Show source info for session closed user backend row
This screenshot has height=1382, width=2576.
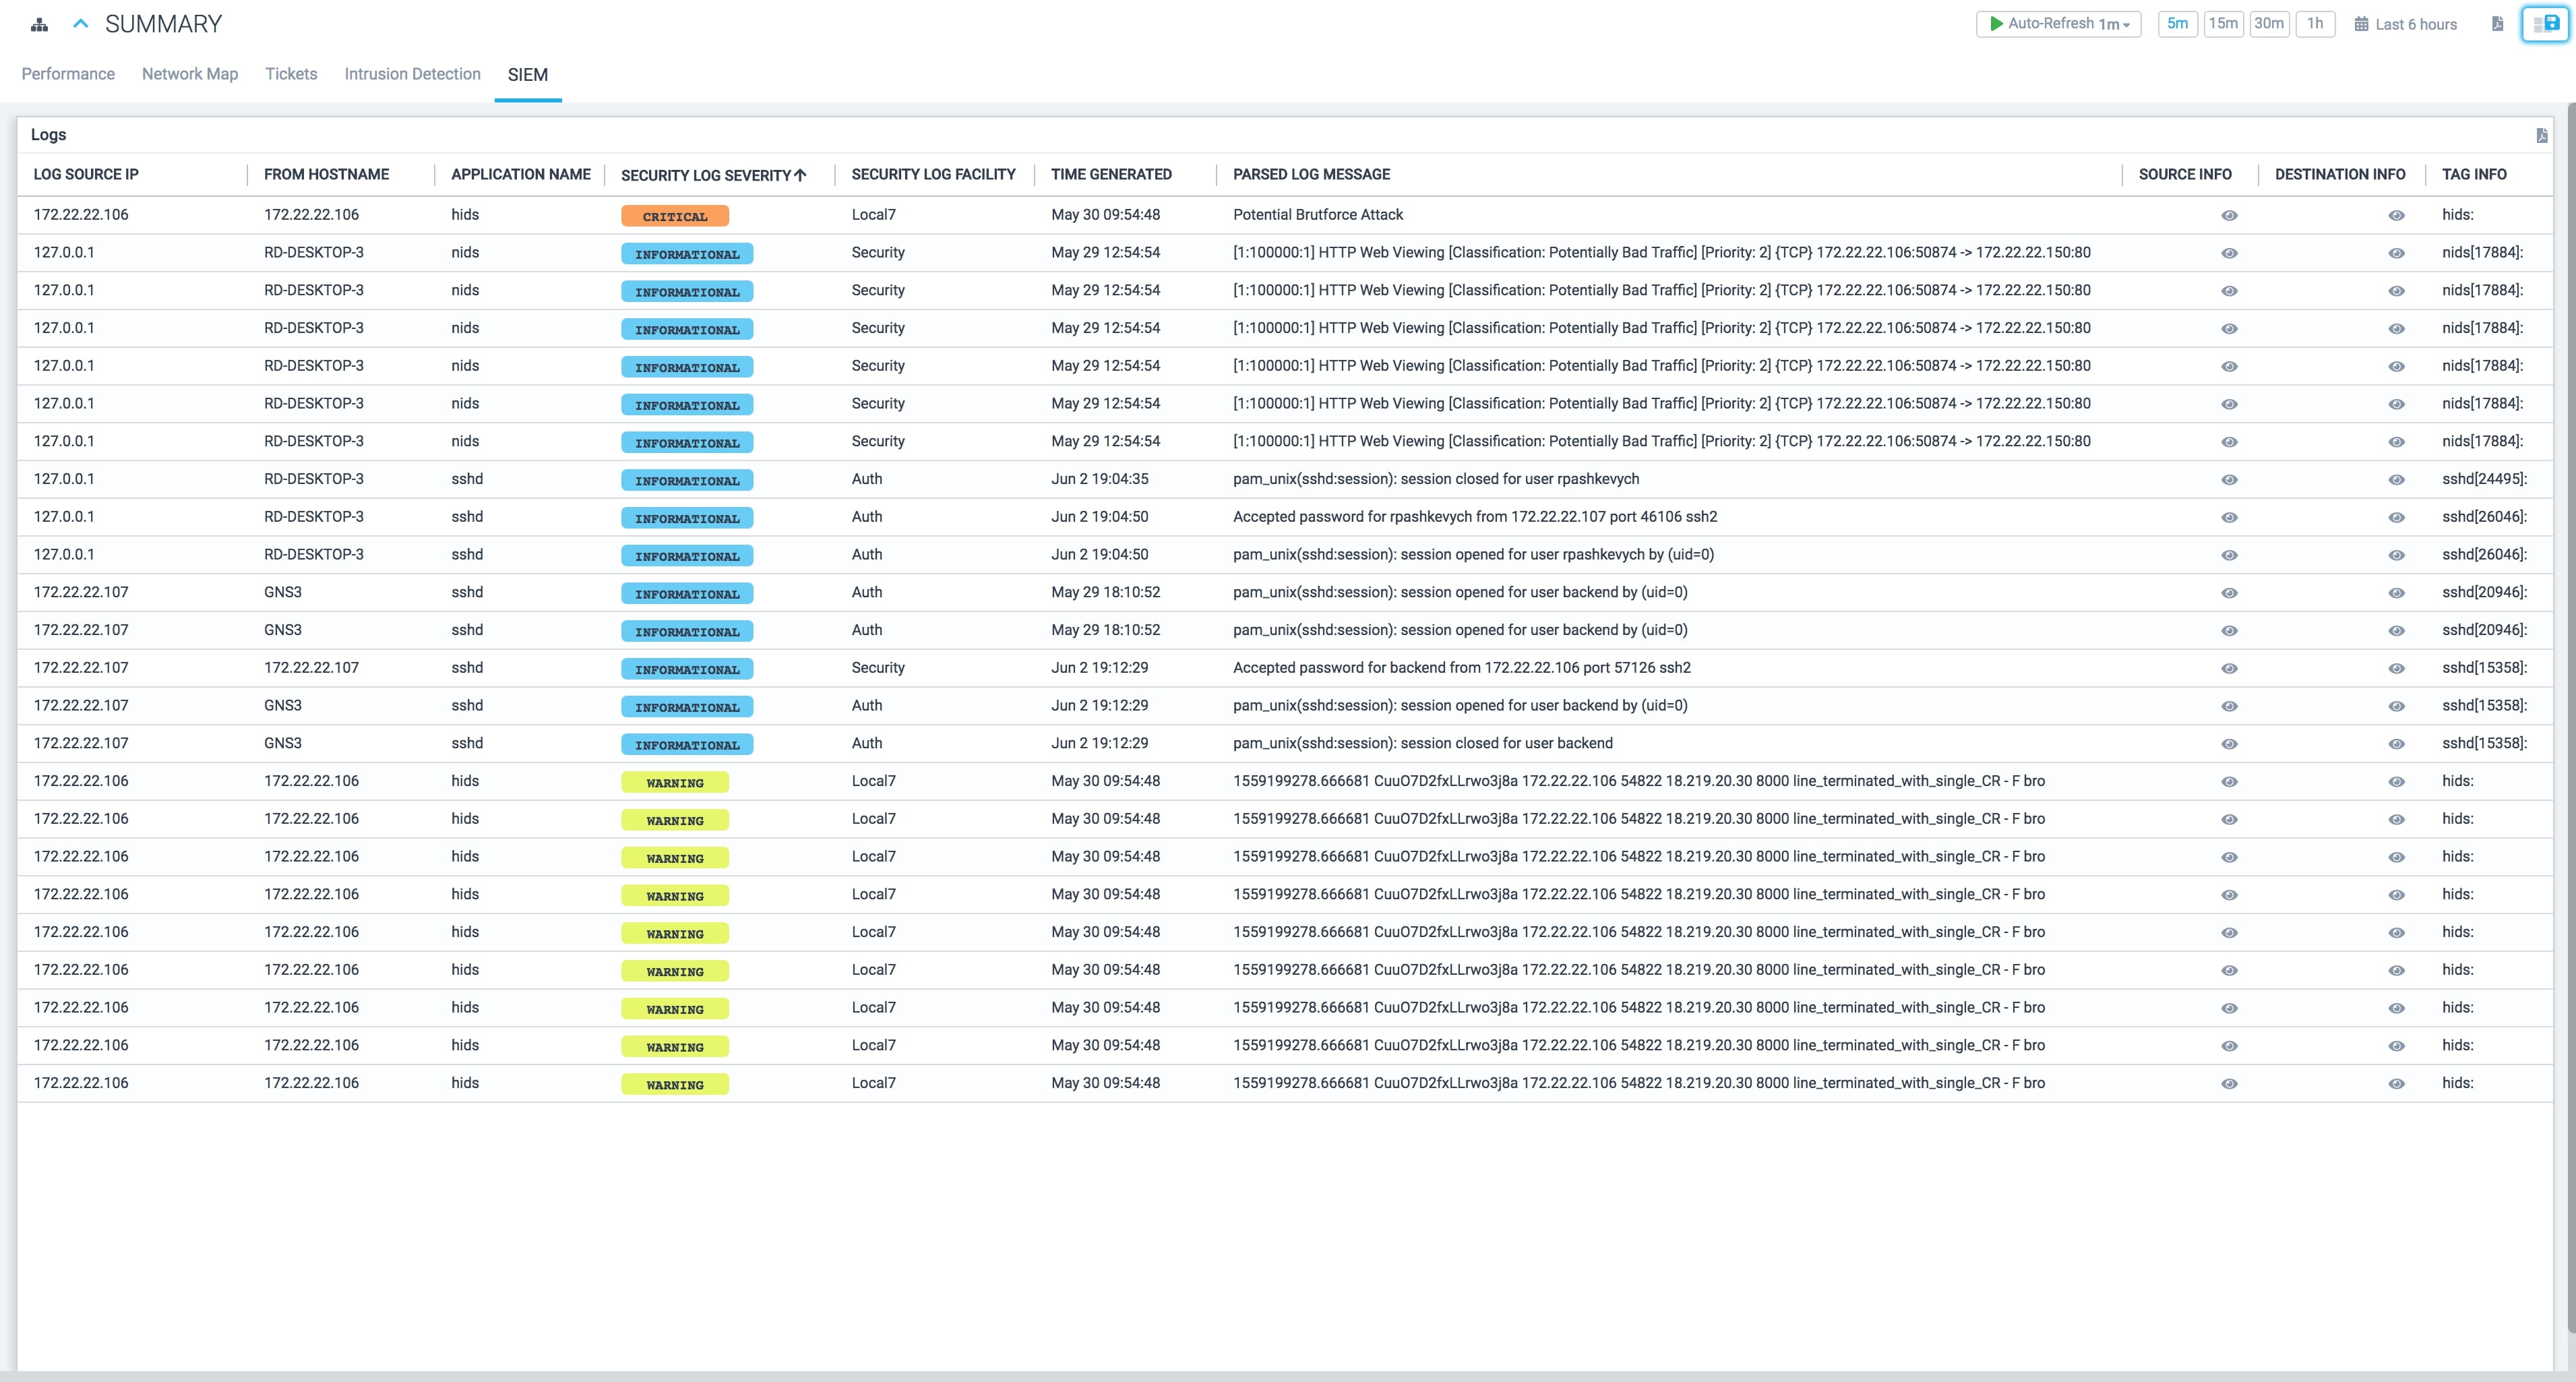(2229, 744)
